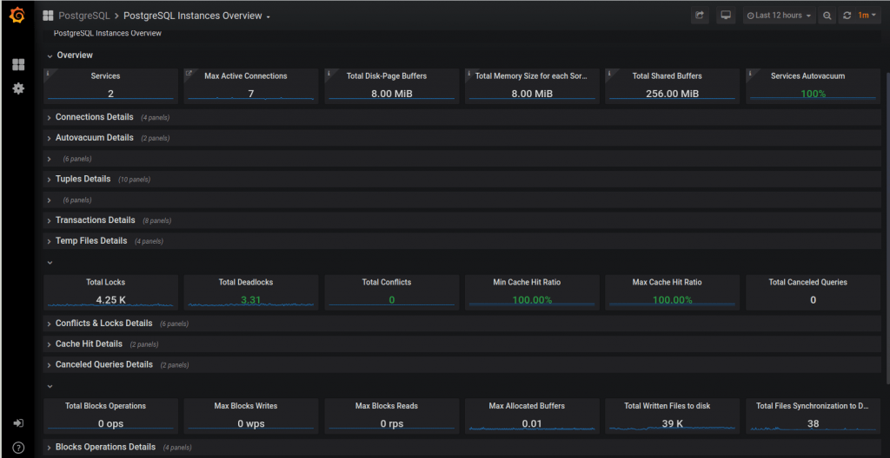Open the Total Canceled Queries panel title

(807, 282)
